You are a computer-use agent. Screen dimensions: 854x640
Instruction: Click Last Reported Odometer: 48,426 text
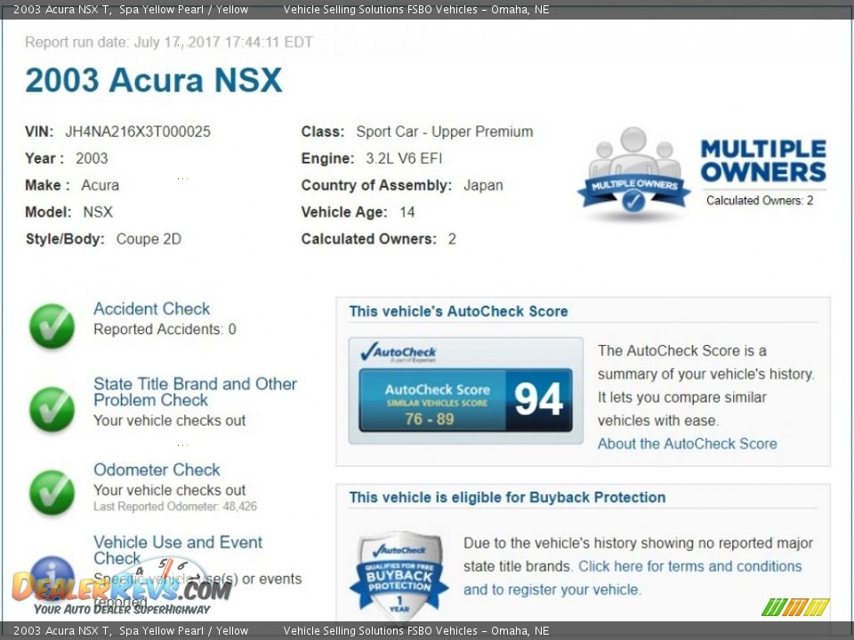tap(175, 506)
